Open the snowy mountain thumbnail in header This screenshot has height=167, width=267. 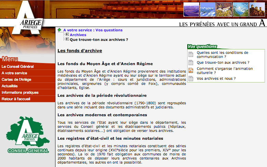[x=208, y=10]
